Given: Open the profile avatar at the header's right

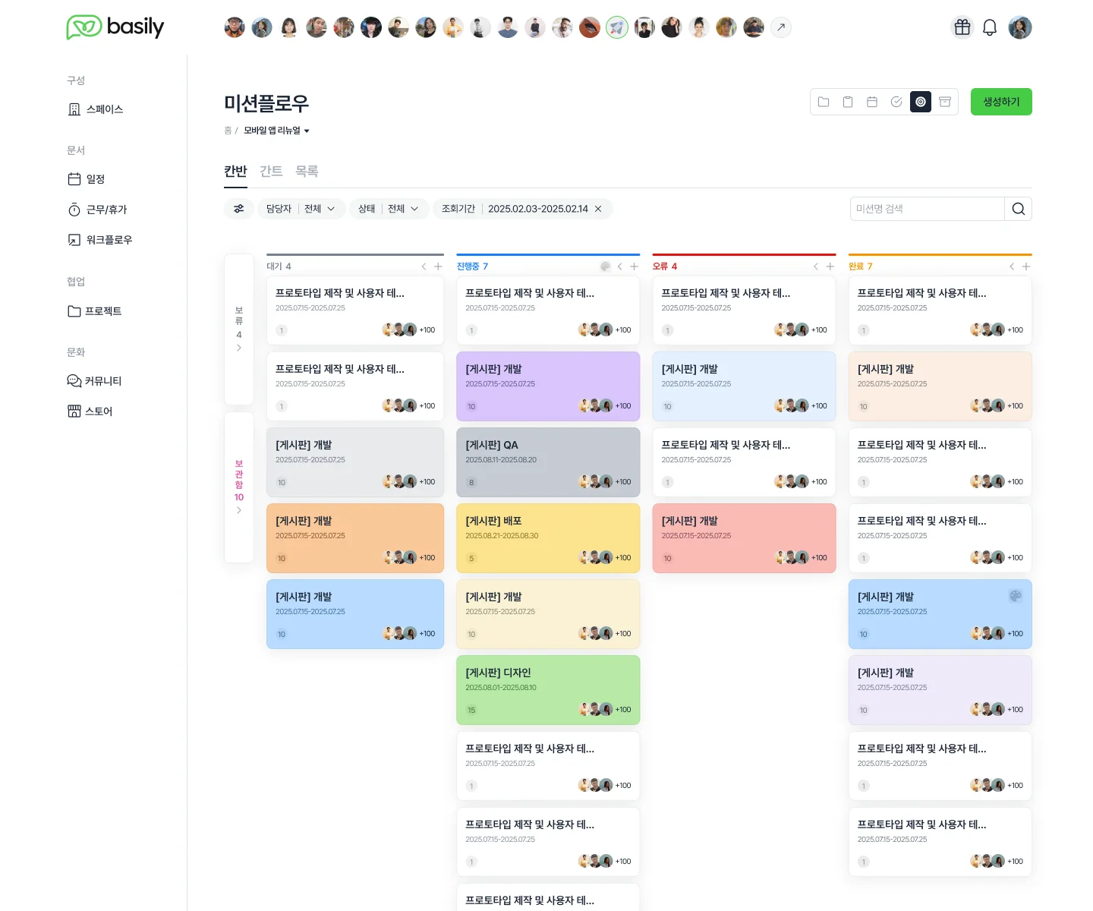Looking at the screenshot, I should [1020, 27].
